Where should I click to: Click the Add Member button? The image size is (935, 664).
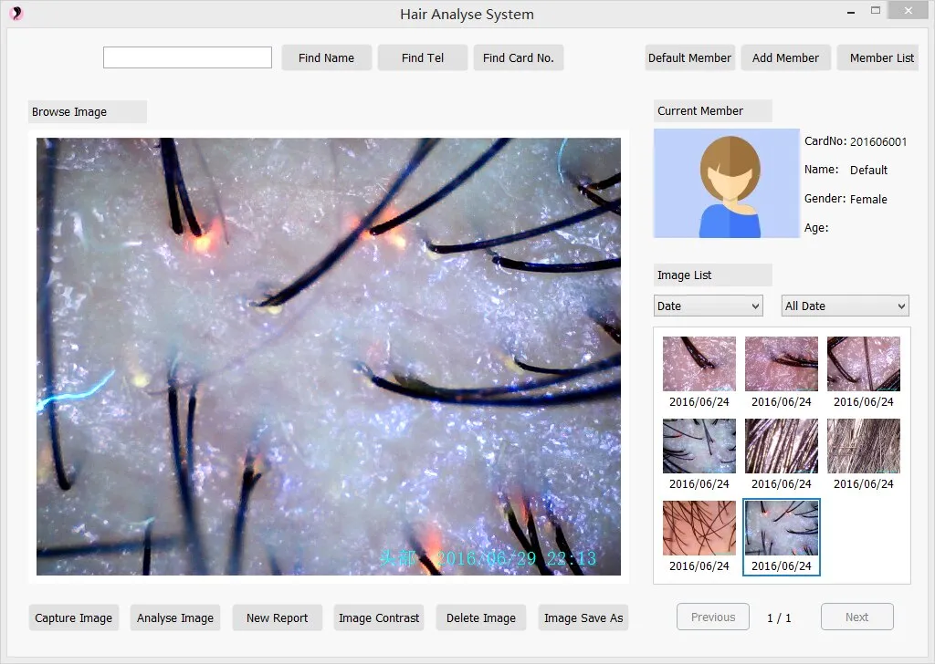coord(785,57)
